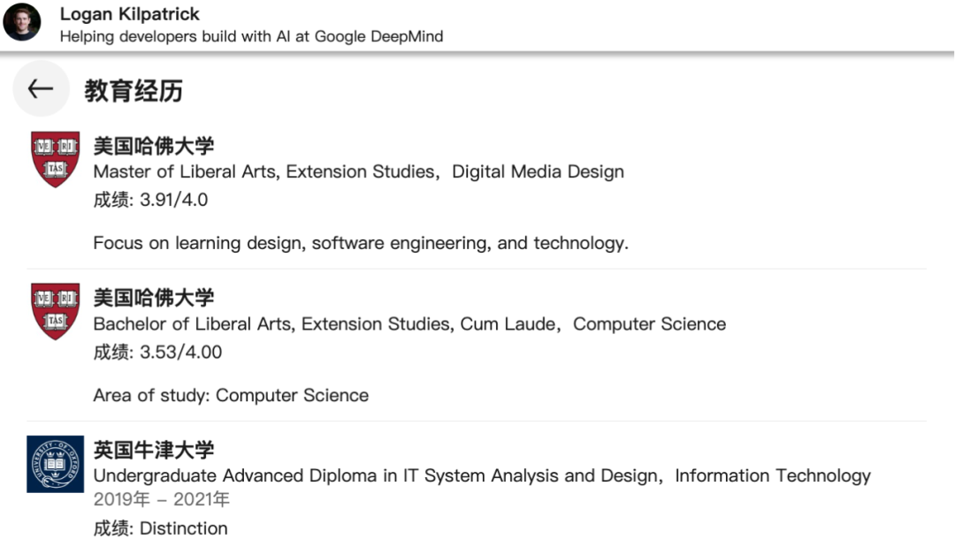Click Harvard logo beside Bachelor of Liberal Arts
Screen dimensions: 955x554
55,311
